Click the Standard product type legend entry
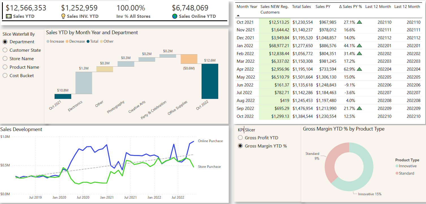426x204 pixels. [405, 173]
